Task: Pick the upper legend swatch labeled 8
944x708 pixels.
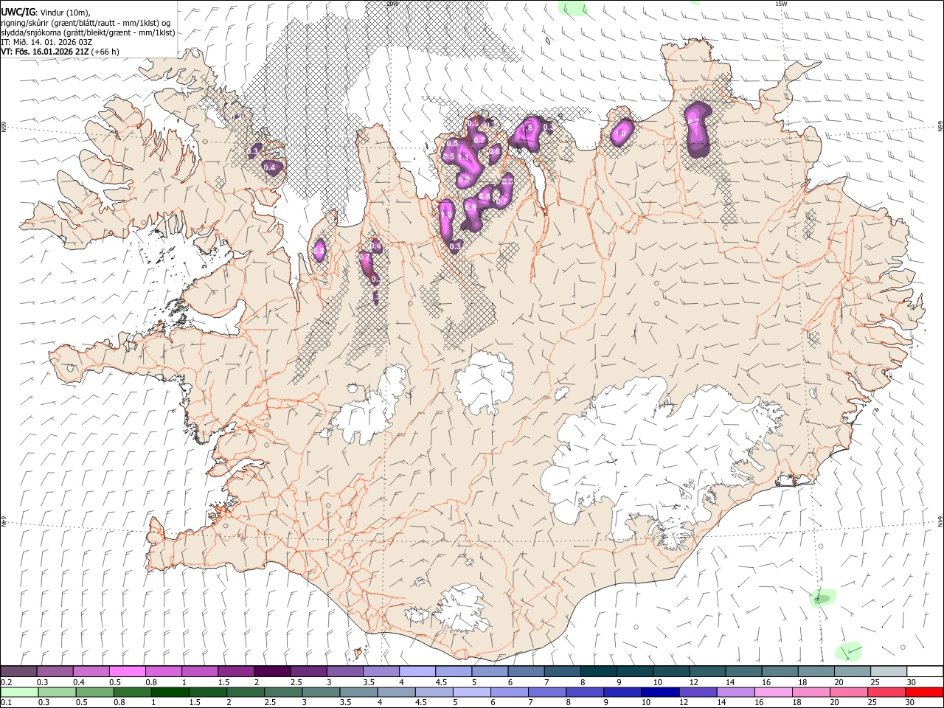Action: [599, 671]
